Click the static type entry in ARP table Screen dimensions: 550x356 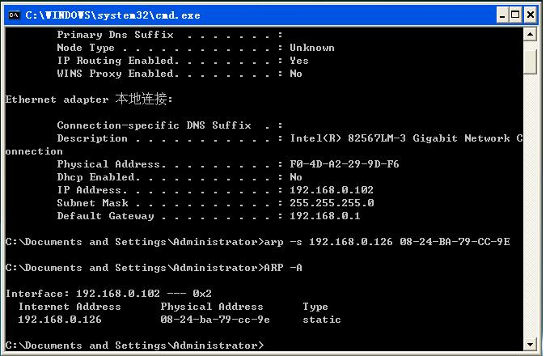click(x=322, y=320)
